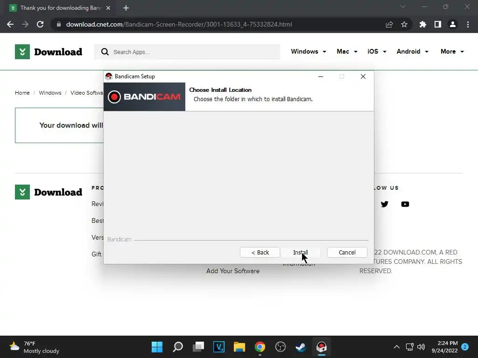The image size is (478, 358).
Task: Open the Add Your Software link
Action: 233,271
